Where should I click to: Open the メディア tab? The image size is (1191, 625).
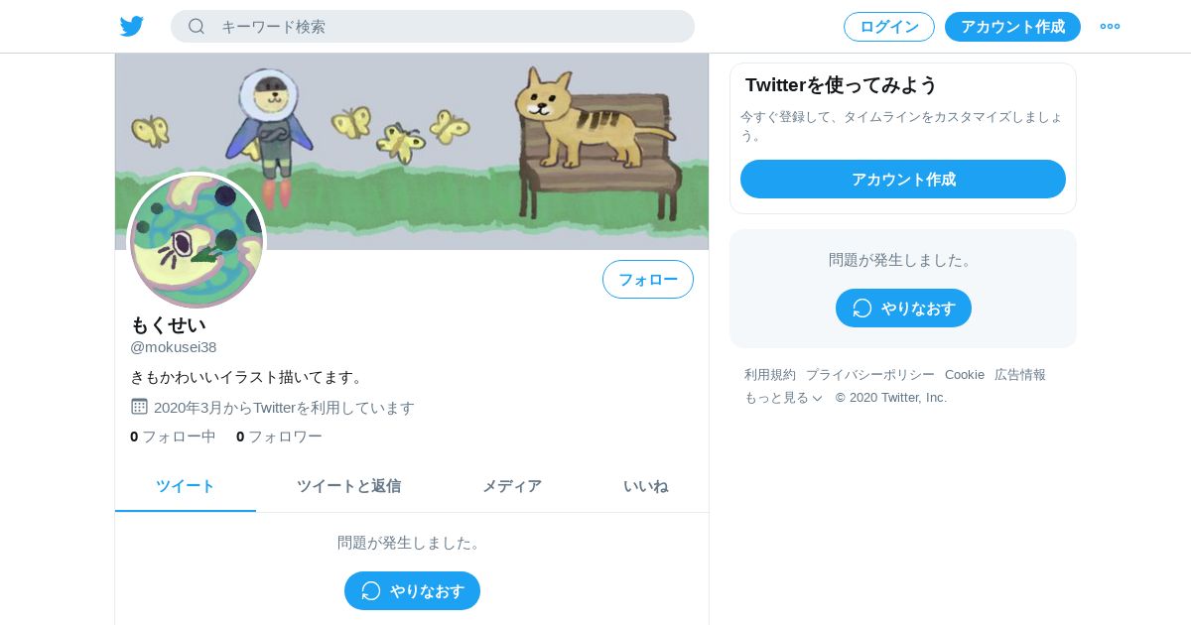tap(512, 486)
